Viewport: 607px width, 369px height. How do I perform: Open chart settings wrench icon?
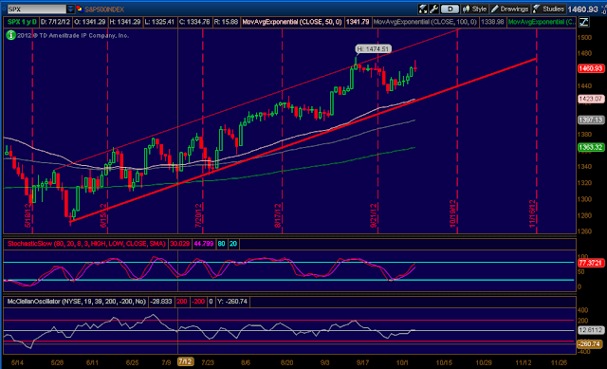(434, 9)
